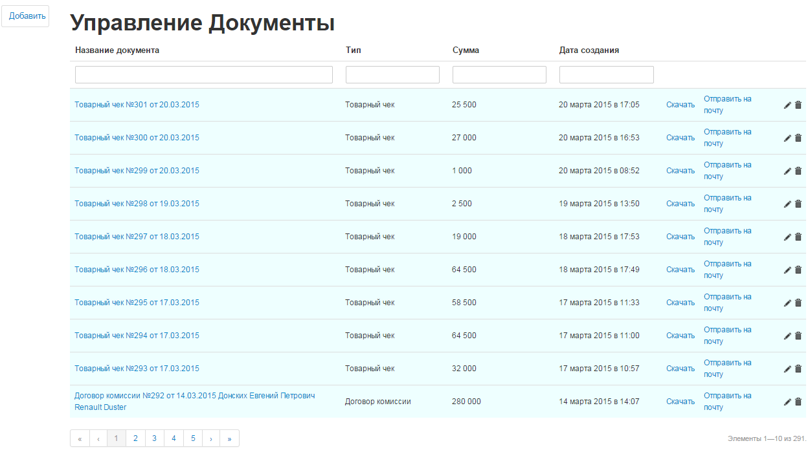The image size is (810, 452).
Task: Click the pencil edit icon for Товарный чек №301
Action: tap(787, 105)
